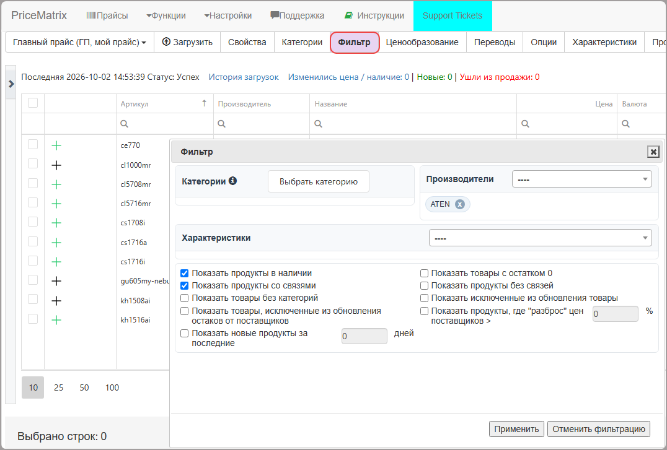Close the Фильтр dialog
667x450 pixels.
653,152
